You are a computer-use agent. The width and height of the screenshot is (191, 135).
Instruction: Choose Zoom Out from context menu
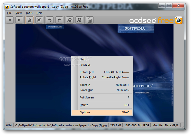click(x=102, y=90)
